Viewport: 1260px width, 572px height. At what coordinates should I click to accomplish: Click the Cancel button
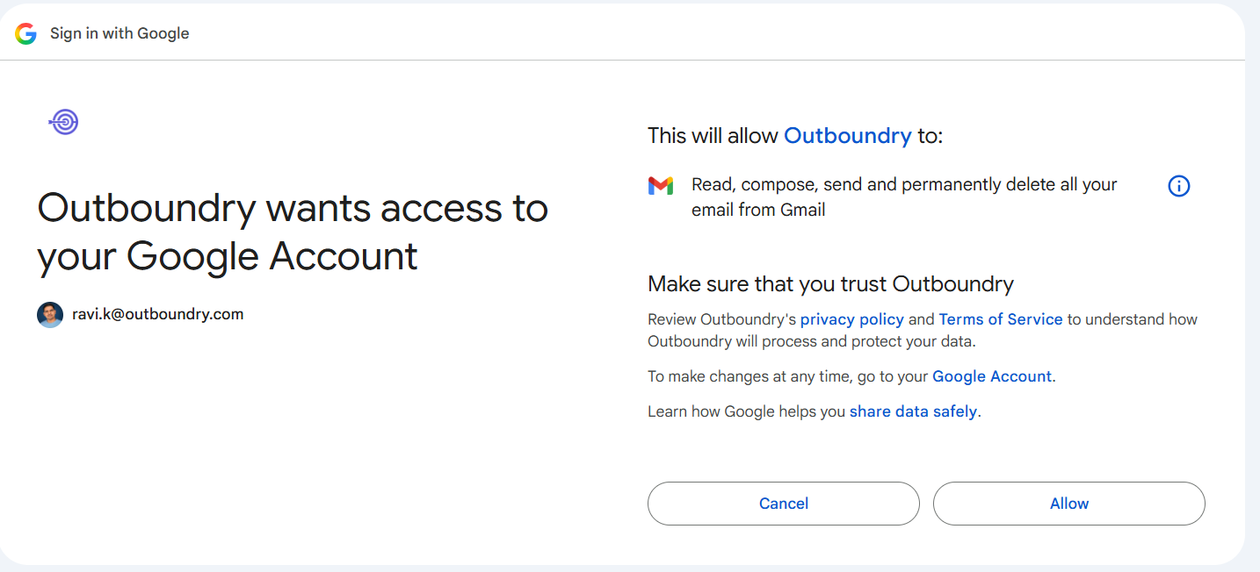[784, 504]
